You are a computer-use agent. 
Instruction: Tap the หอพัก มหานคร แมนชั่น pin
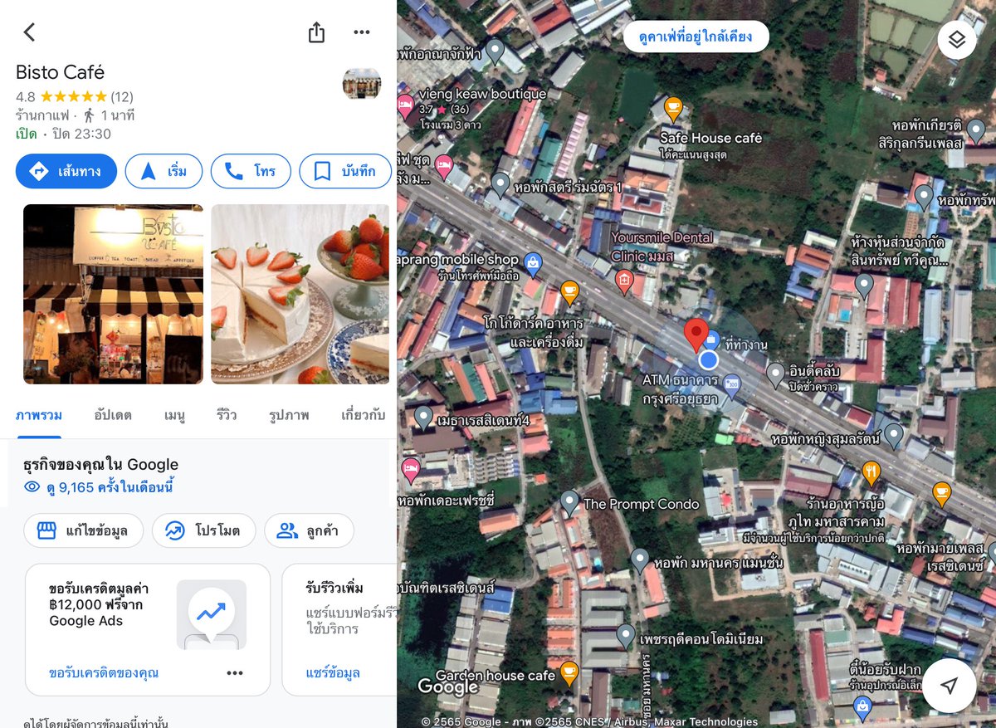[639, 560]
